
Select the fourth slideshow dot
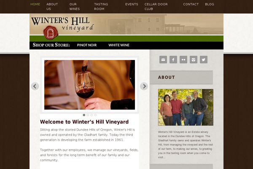click(95, 115)
